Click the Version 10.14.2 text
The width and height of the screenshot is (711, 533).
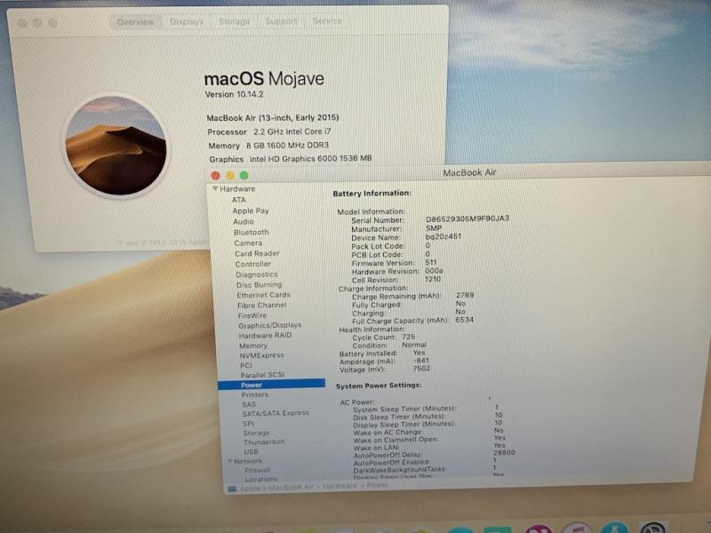[236, 94]
